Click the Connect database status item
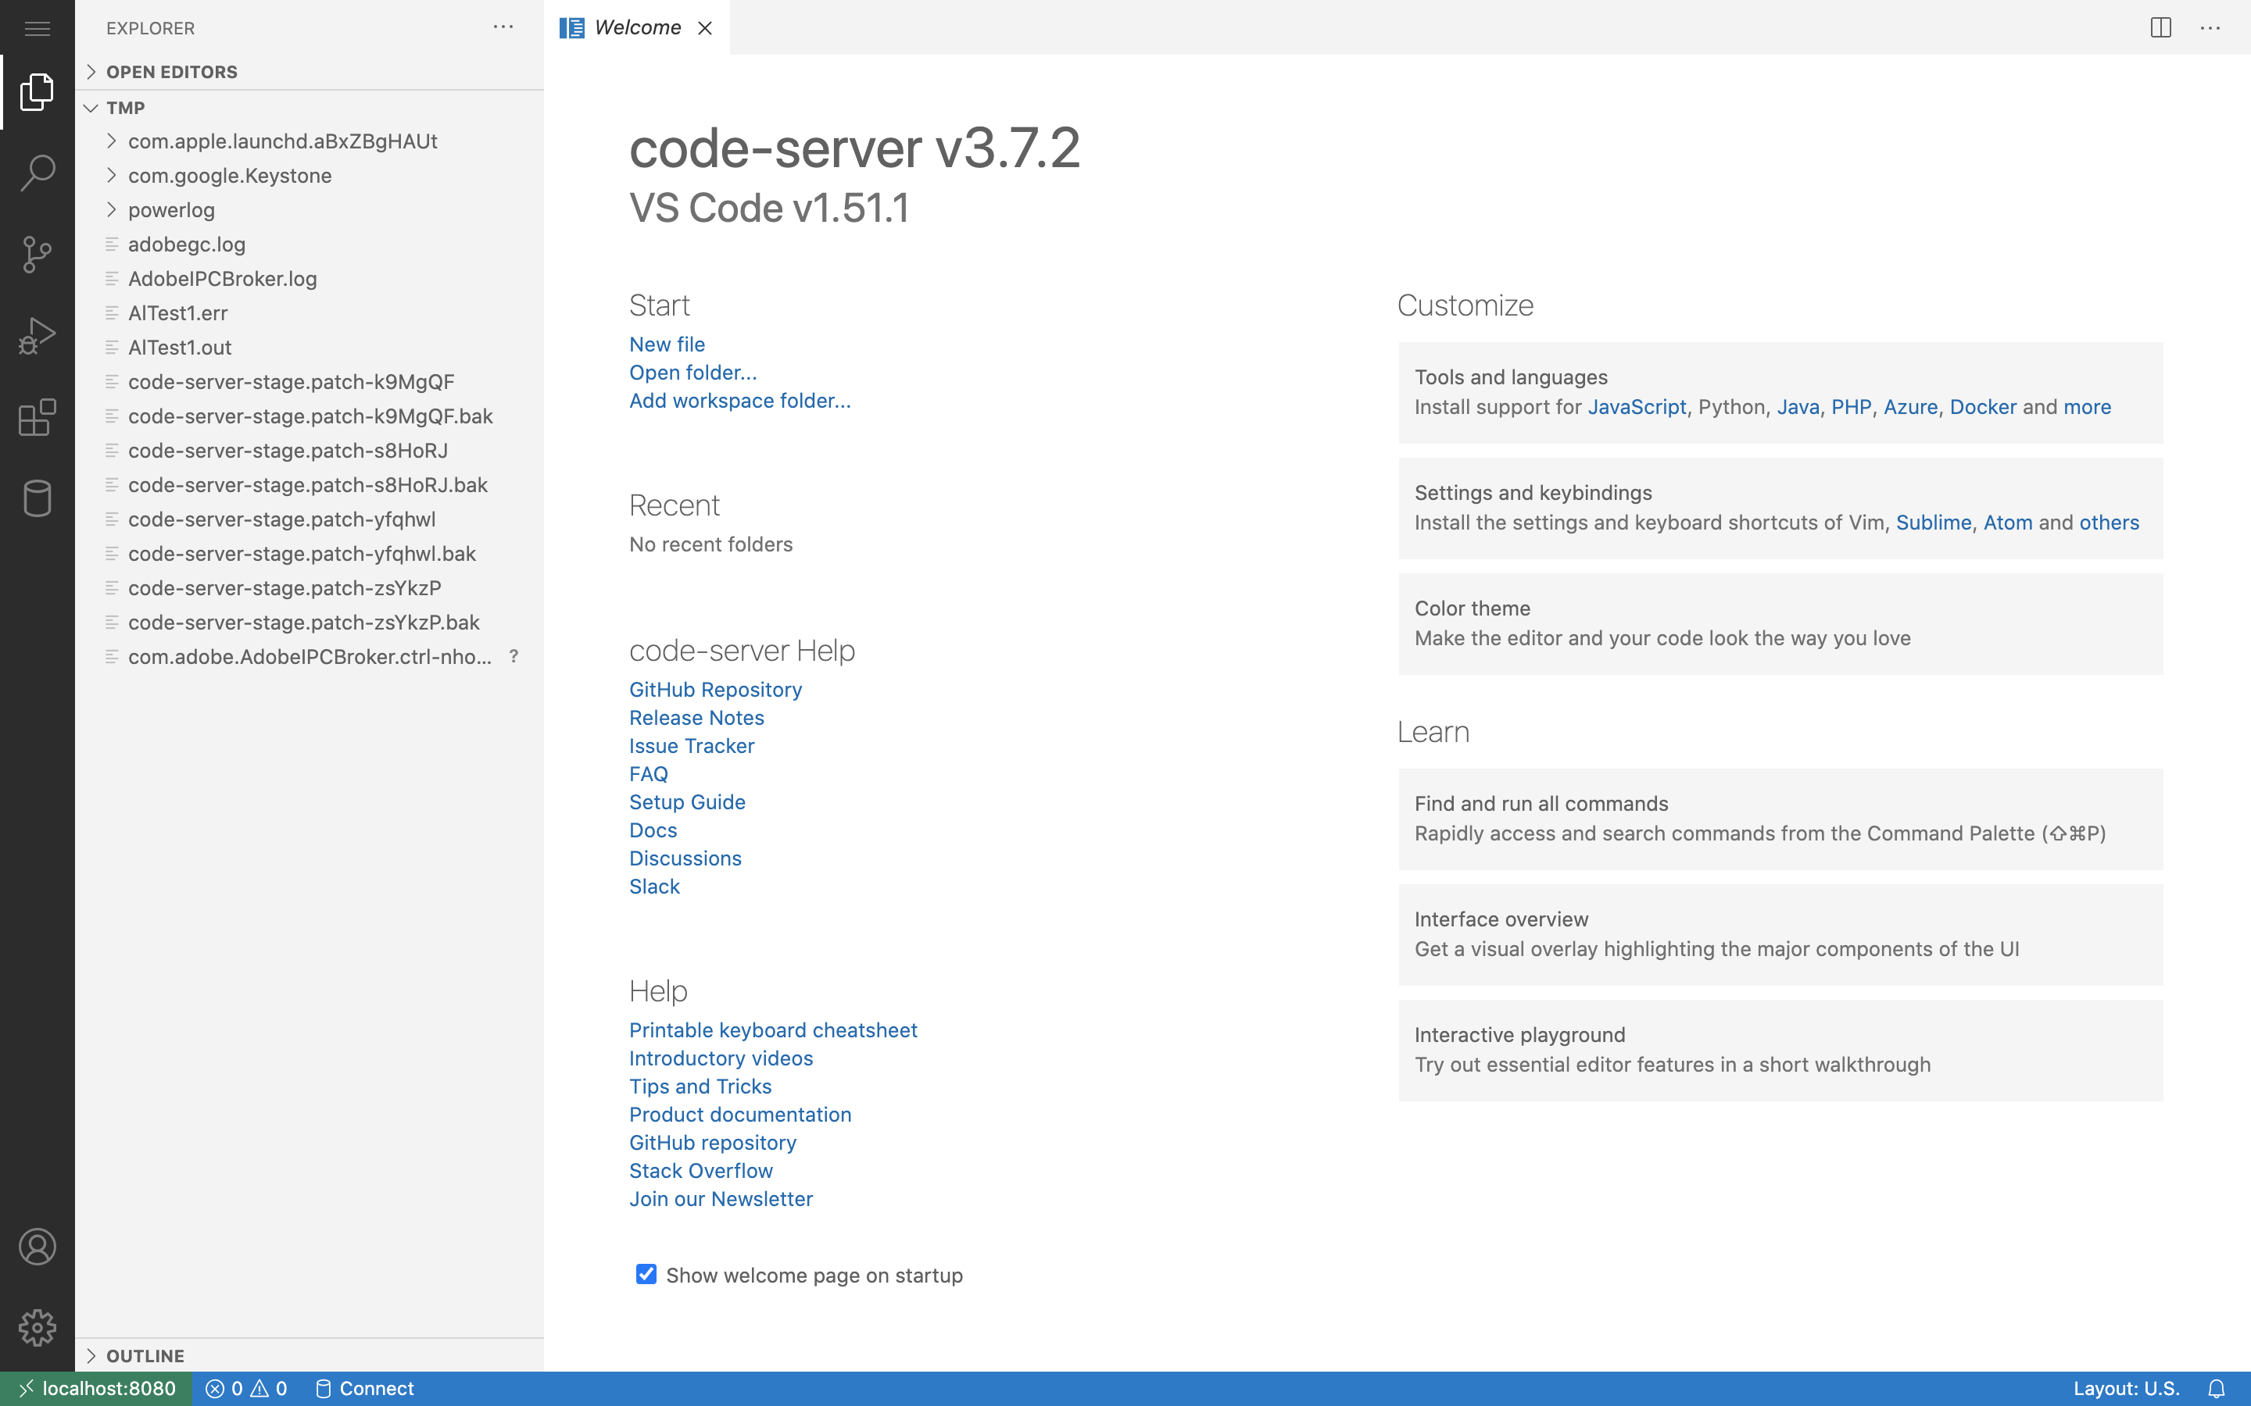Image resolution: width=2251 pixels, height=1406 pixels. (365, 1388)
